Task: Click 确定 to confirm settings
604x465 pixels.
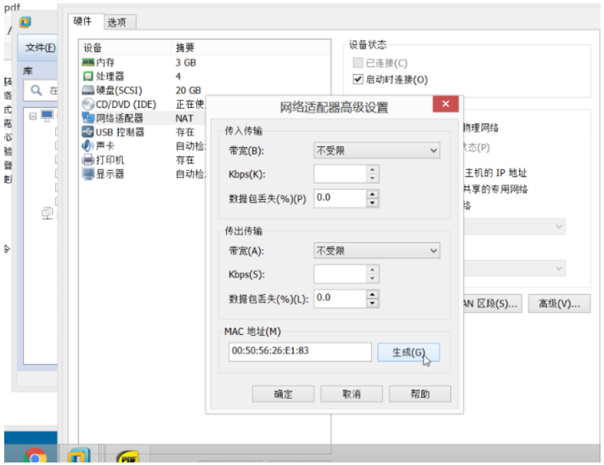Action: [x=283, y=394]
